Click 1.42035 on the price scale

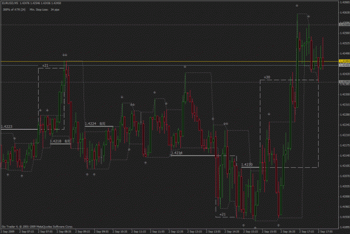(345, 186)
